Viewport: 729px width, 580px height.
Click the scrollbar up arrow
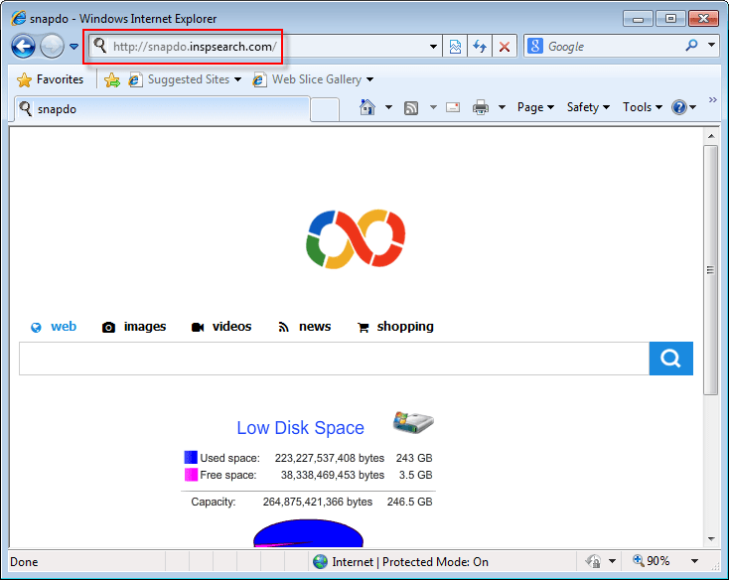tap(711, 136)
